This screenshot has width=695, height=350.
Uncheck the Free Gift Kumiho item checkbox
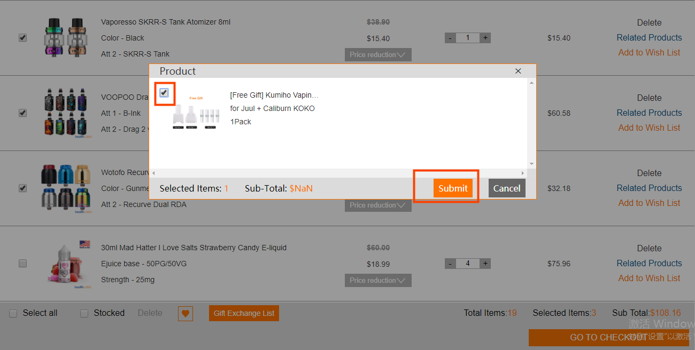click(x=164, y=93)
